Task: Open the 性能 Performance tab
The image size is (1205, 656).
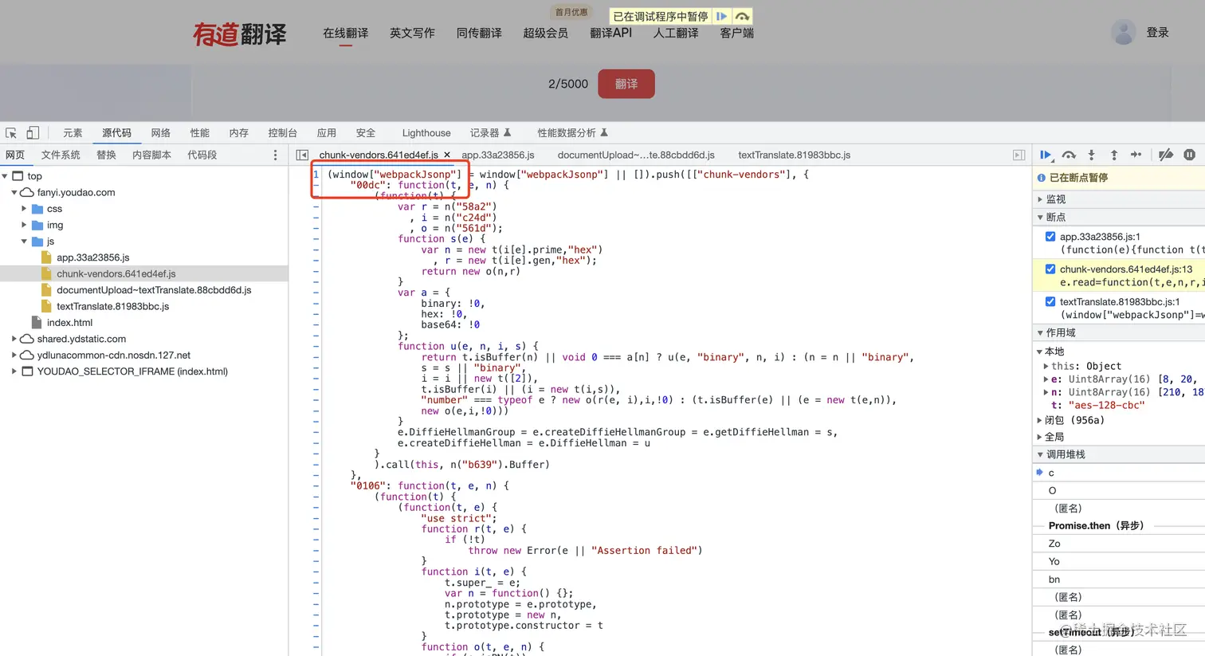Action: [200, 133]
